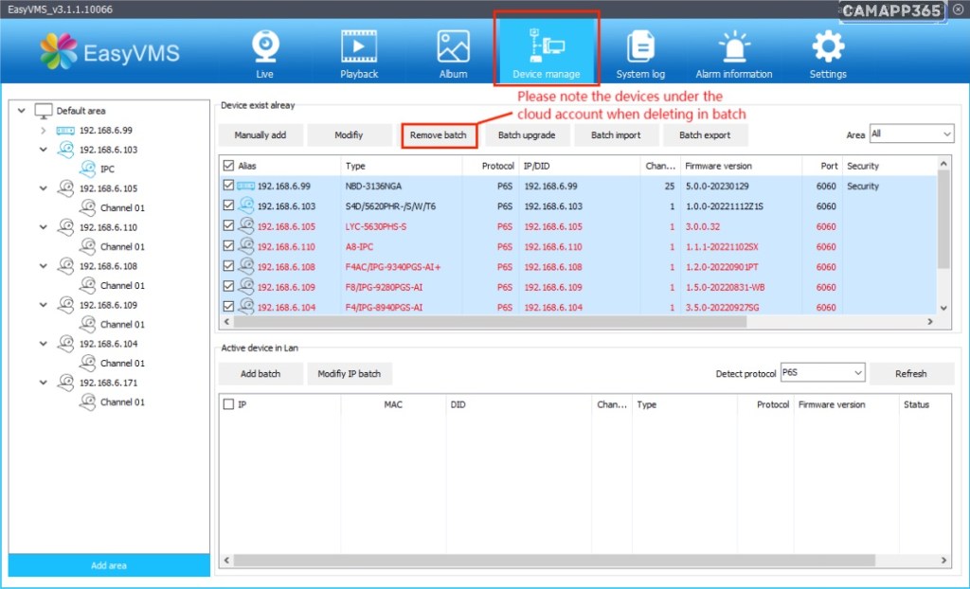The width and height of the screenshot is (970, 589).
Task: Check the IP select-all checkbox in LAN list
Action: click(228, 404)
